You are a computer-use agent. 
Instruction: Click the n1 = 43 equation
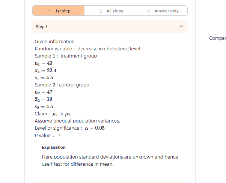coord(44,63)
